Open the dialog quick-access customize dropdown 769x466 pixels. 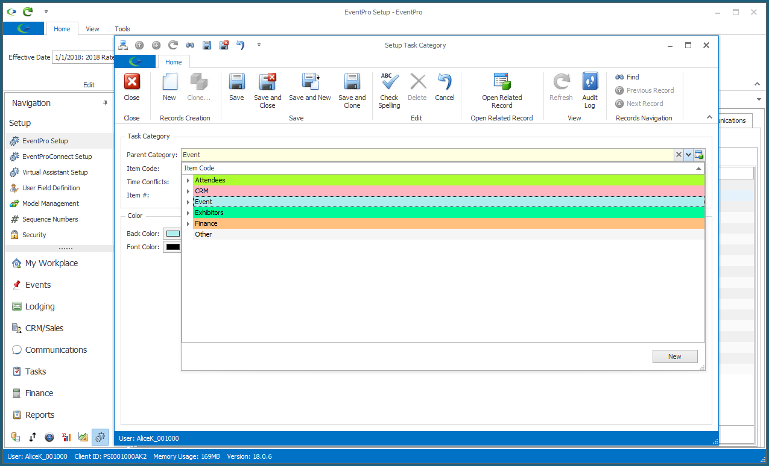point(259,45)
